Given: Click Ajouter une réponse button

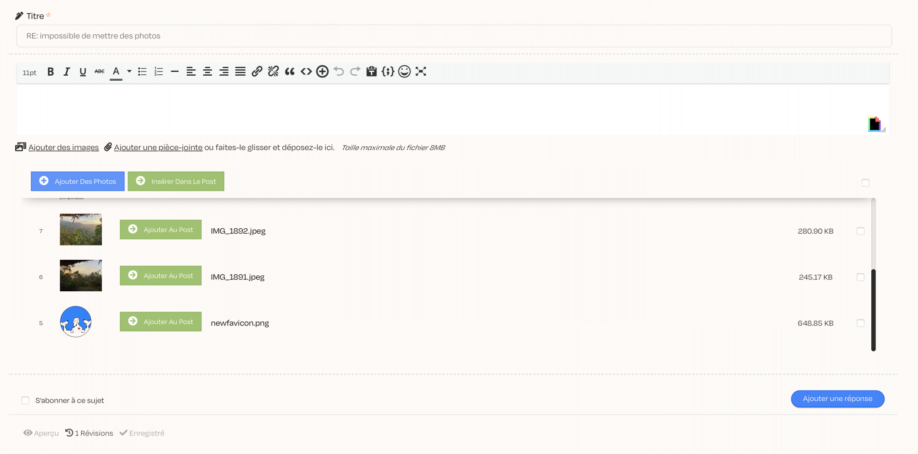Looking at the screenshot, I should [x=837, y=399].
